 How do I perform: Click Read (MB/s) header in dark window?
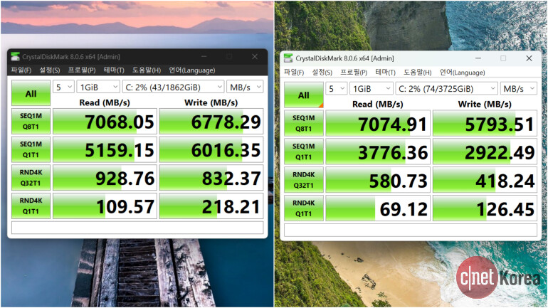click(x=105, y=102)
